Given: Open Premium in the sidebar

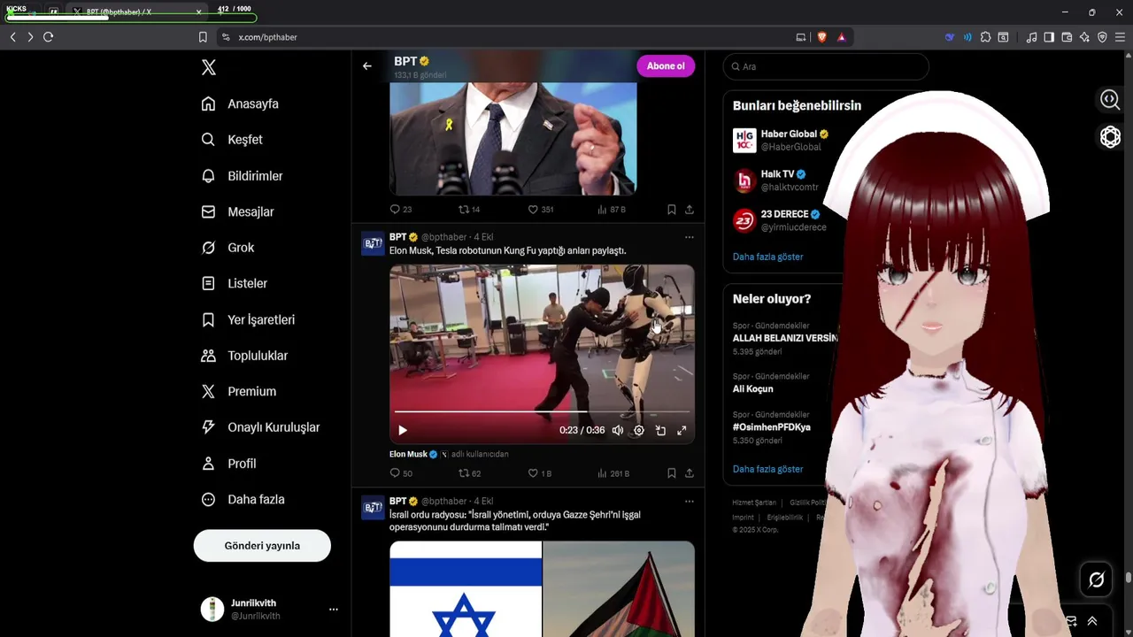Looking at the screenshot, I should pos(239,391).
